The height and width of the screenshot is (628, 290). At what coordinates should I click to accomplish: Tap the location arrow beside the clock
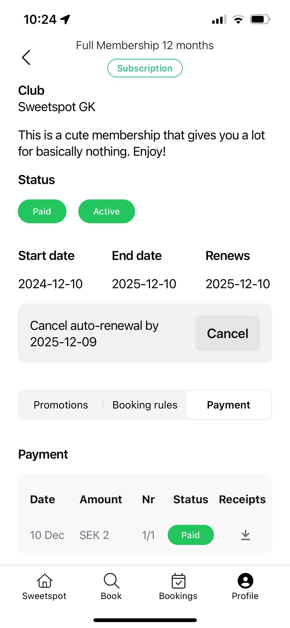[x=65, y=19]
